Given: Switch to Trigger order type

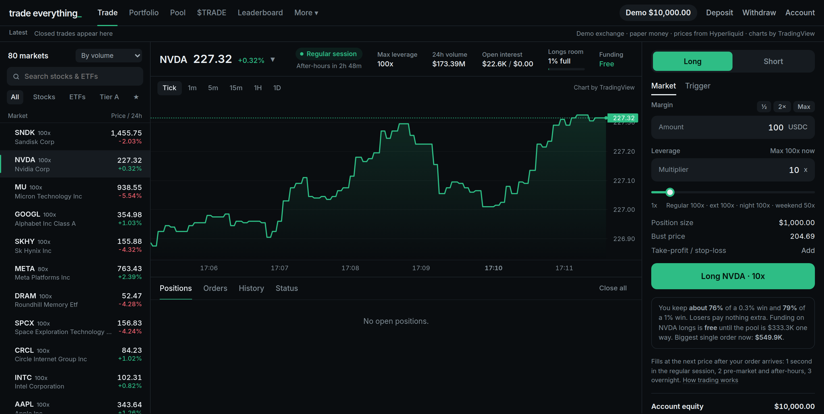Looking at the screenshot, I should tap(697, 86).
